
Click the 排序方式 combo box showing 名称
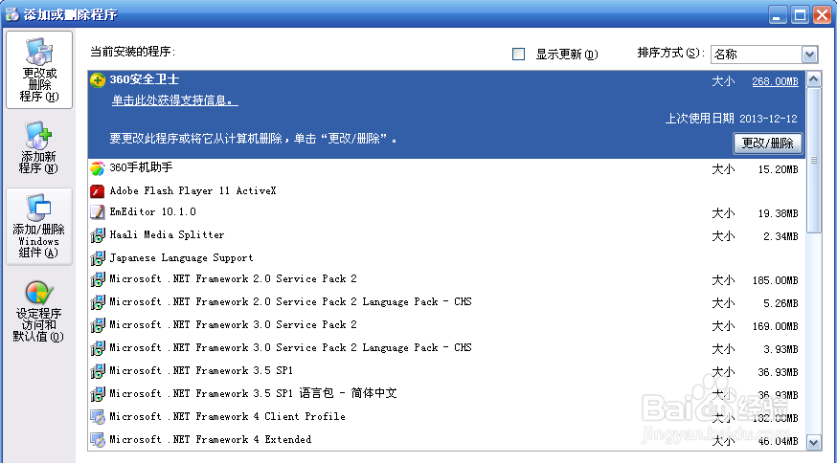pos(764,54)
